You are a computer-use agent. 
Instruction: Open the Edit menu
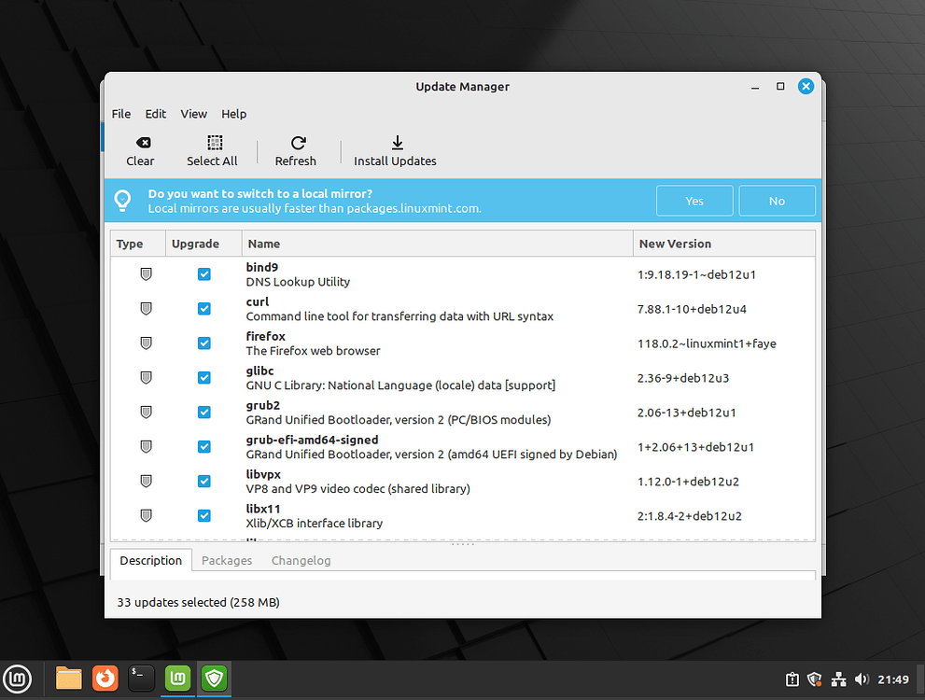(x=155, y=114)
